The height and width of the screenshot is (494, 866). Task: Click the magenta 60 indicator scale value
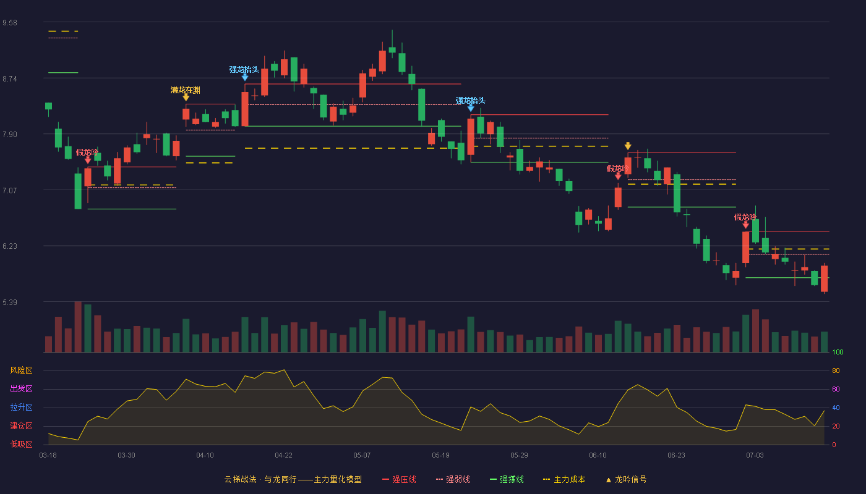pos(836,389)
